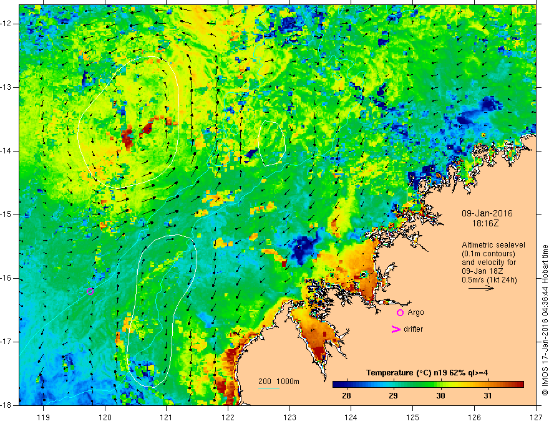The height and width of the screenshot is (424, 549).
Task: Click the 200 1000m depth contour label
Action: click(x=279, y=382)
